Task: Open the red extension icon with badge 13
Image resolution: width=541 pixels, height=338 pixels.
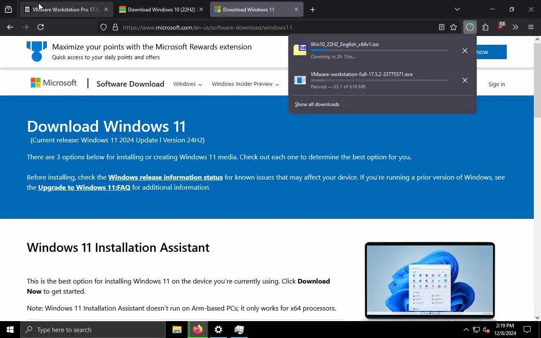Action: (500, 27)
